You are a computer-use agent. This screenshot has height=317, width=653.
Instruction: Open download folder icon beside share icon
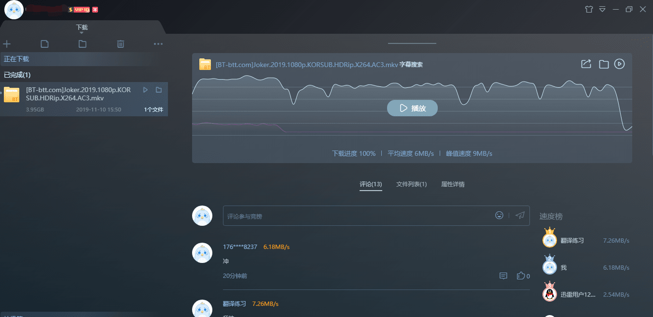pyautogui.click(x=603, y=63)
